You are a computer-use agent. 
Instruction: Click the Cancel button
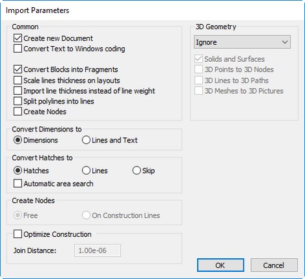(274, 265)
